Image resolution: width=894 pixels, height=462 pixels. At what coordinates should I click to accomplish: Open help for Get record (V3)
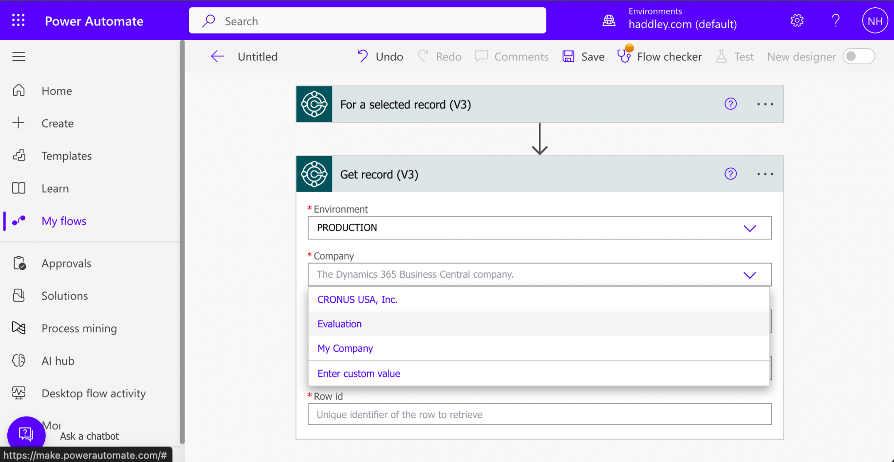click(x=730, y=174)
